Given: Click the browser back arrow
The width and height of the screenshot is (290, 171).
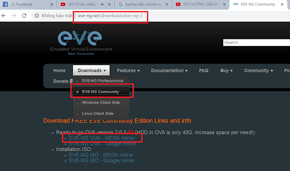Looking at the screenshot, I should (4, 16).
